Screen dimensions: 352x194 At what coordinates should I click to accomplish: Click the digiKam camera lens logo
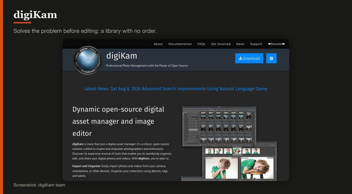[x=88, y=60]
